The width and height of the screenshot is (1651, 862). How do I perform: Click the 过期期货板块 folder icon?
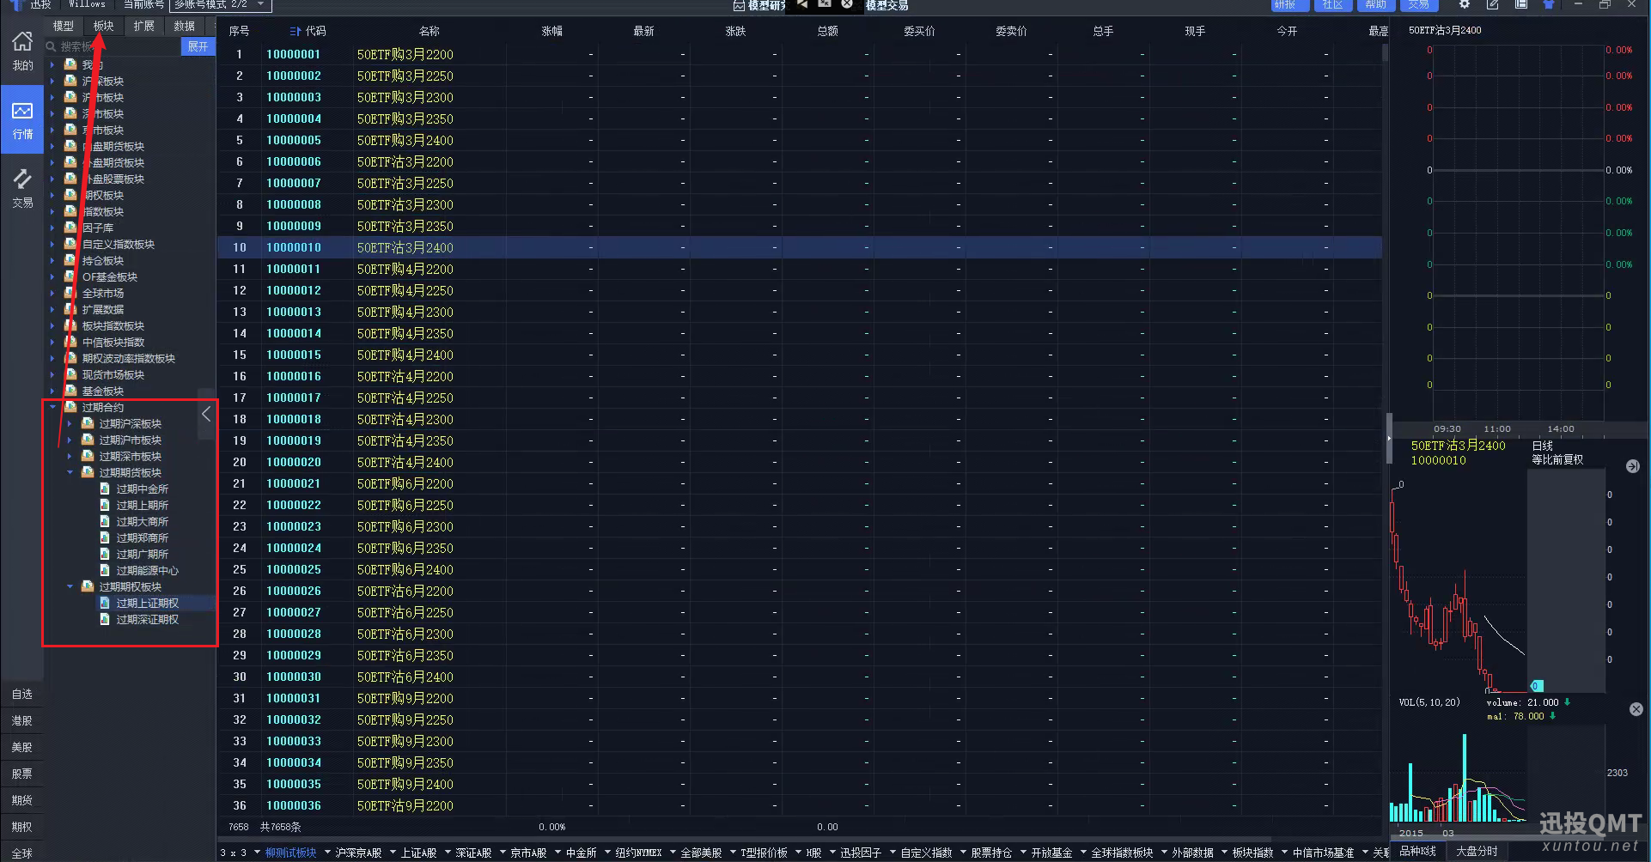(88, 472)
